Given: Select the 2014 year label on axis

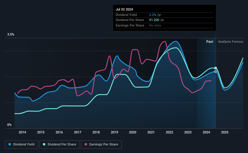Looking at the screenshot, I should (22, 132).
